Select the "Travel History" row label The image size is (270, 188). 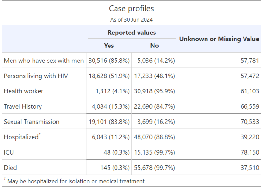point(23,106)
